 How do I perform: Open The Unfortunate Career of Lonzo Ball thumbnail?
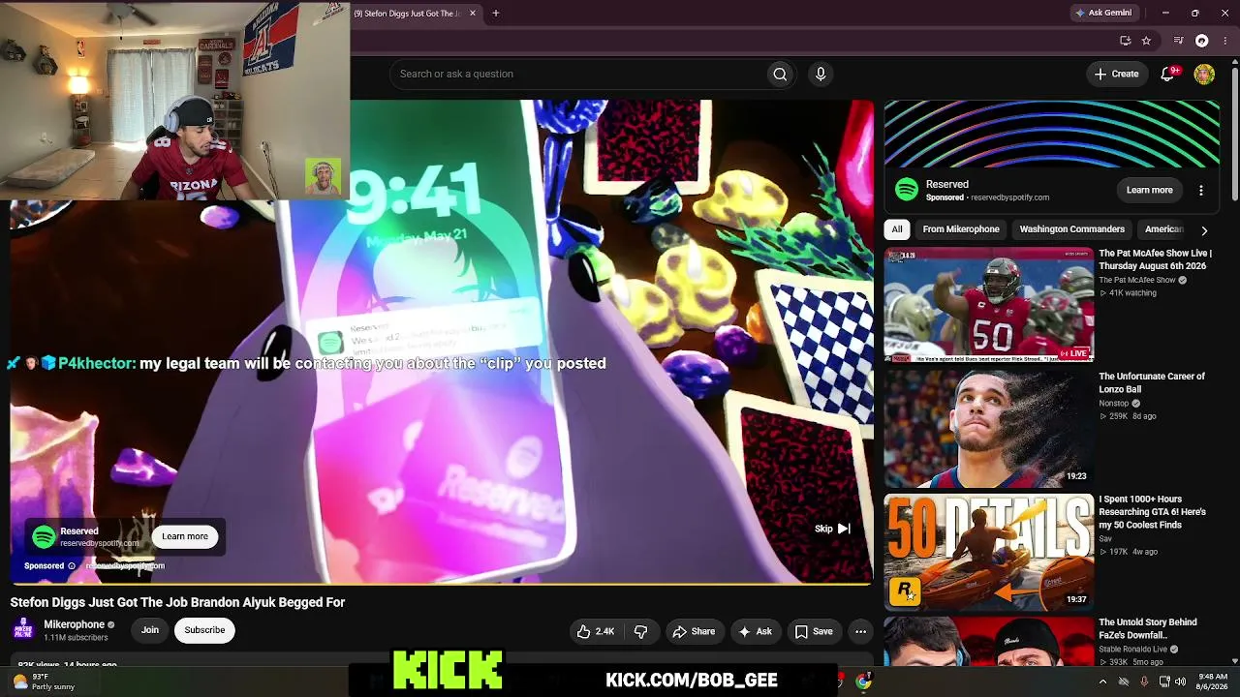coord(989,428)
